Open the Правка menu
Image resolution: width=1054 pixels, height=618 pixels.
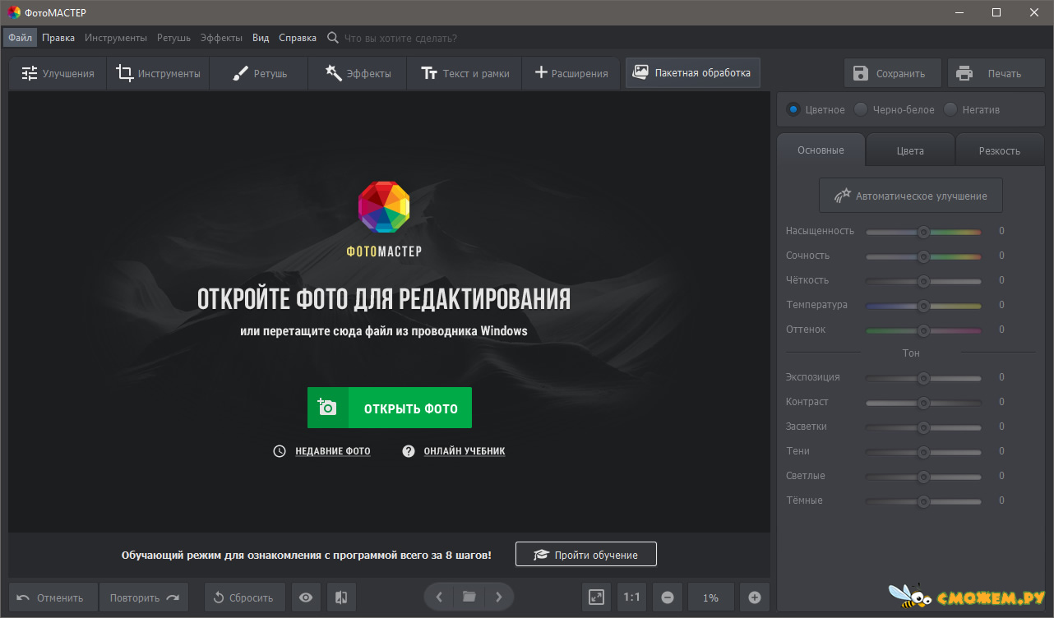[58, 38]
